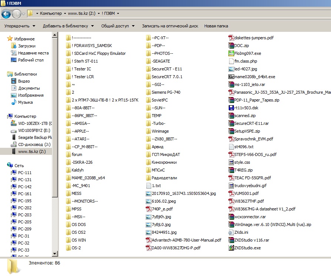
Task: Open the Добавить в библиотеку dropdown
Action: [x=68, y=26]
